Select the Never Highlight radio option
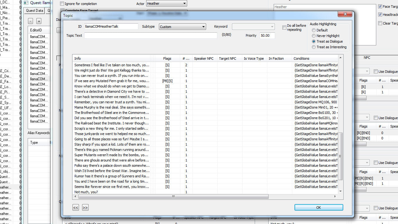The width and height of the screenshot is (398, 224). pos(314,36)
